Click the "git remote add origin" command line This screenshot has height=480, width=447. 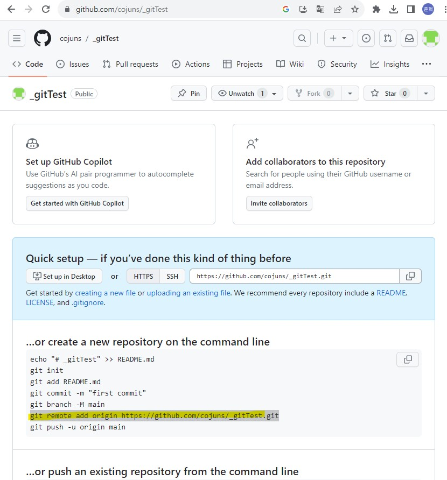point(155,416)
